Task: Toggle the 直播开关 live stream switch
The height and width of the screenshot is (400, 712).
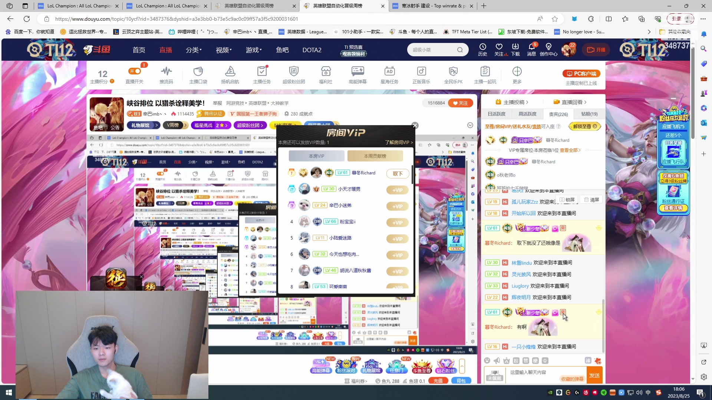Action: (135, 71)
